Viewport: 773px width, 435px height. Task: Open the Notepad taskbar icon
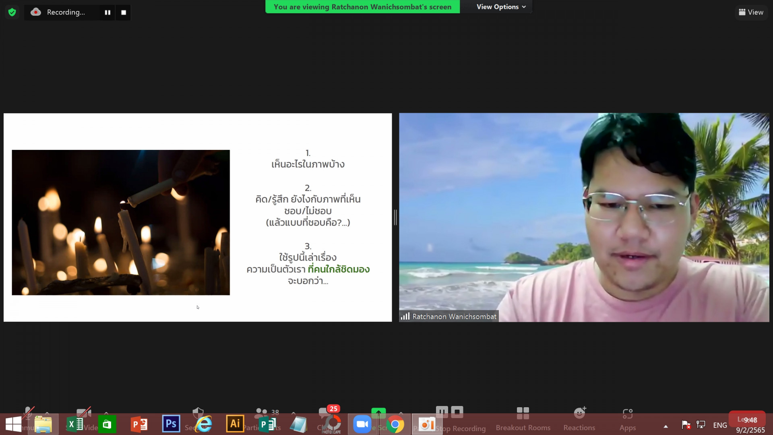coord(299,425)
